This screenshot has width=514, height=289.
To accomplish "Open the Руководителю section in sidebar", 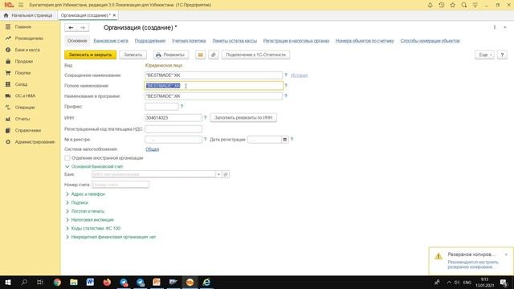I will tap(29, 39).
